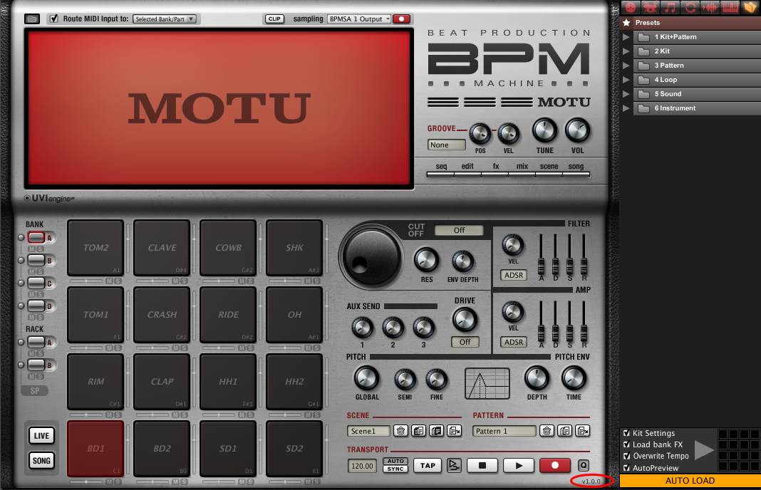Select the waveform sound browser icon
Screen dimensions: 761x490
pos(710,7)
